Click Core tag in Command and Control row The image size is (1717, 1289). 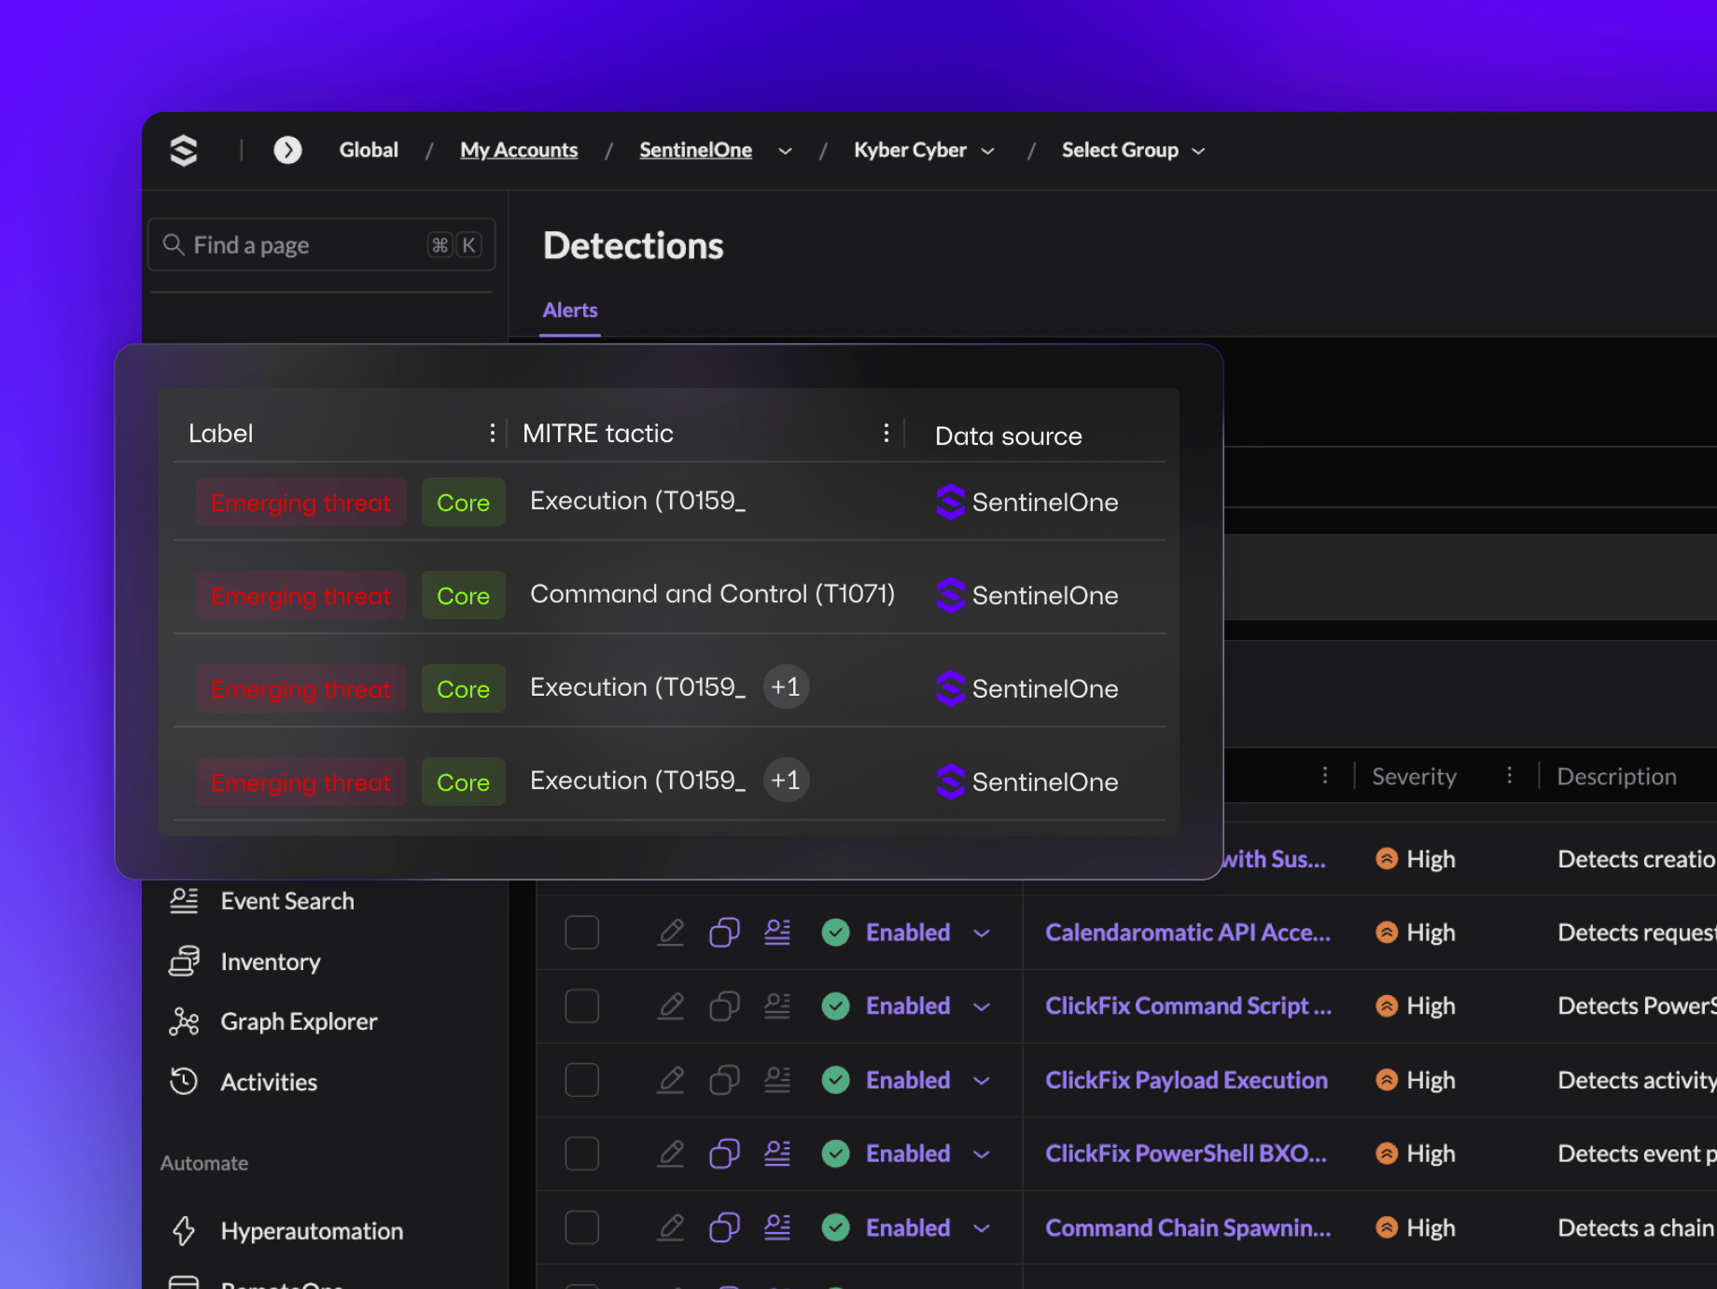click(x=463, y=596)
